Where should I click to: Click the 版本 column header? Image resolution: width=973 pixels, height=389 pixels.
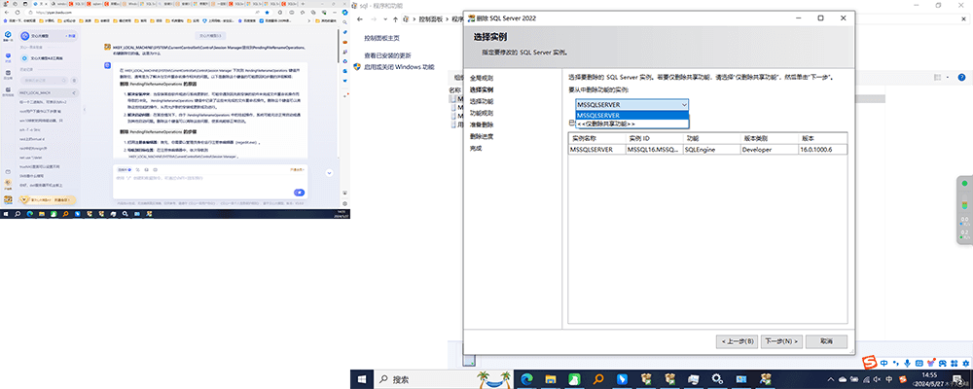822,138
